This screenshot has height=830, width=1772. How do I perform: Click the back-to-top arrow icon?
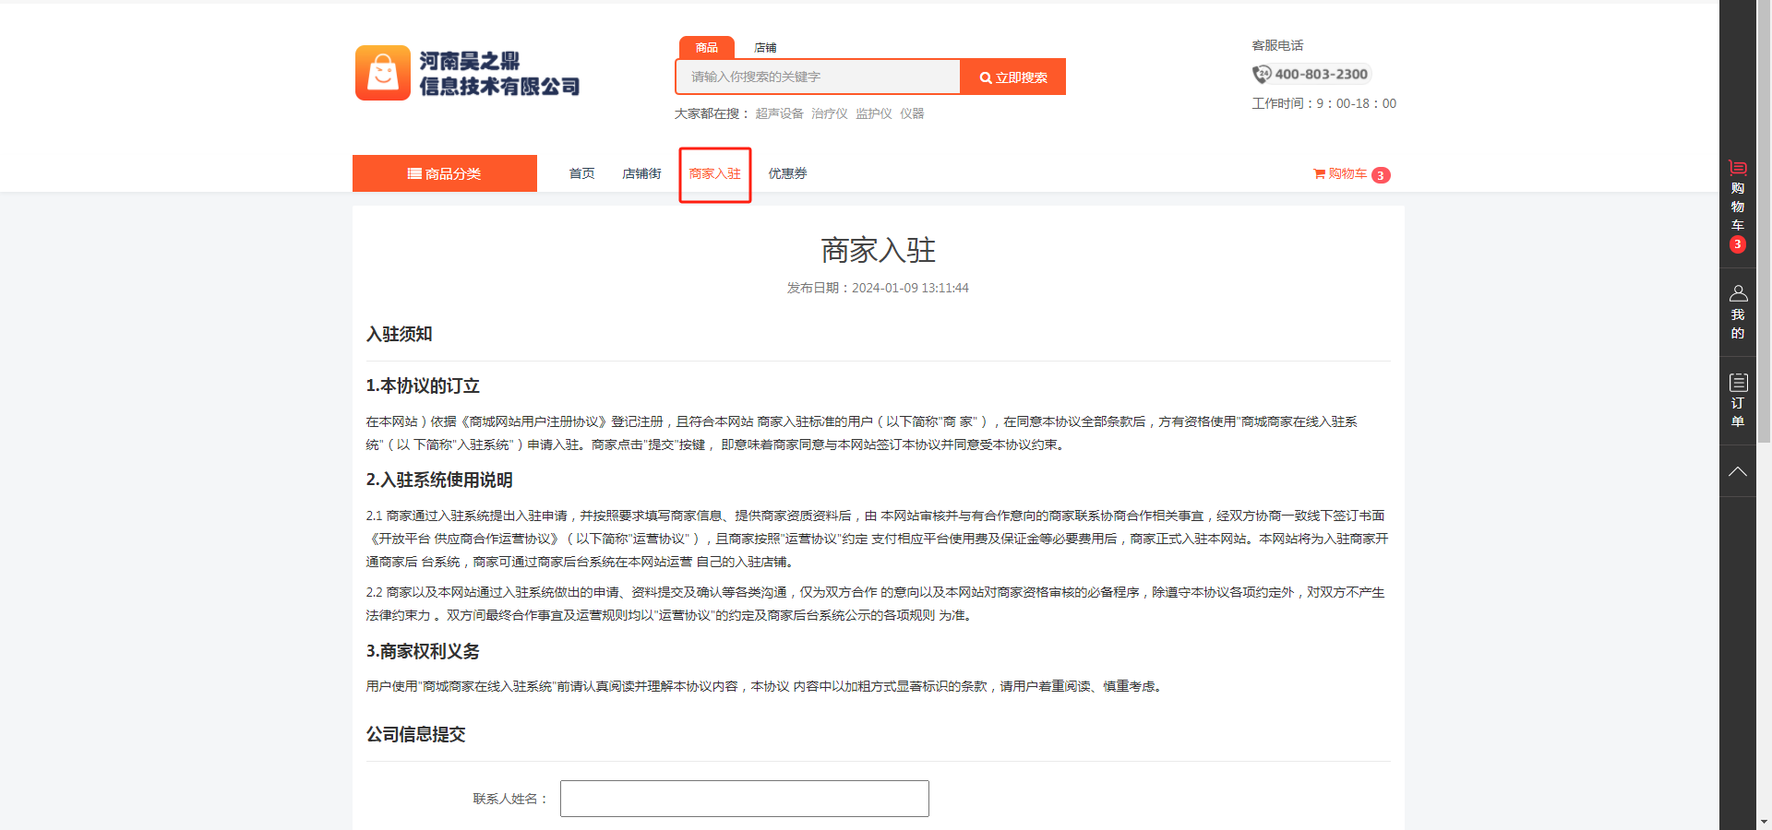point(1737,471)
